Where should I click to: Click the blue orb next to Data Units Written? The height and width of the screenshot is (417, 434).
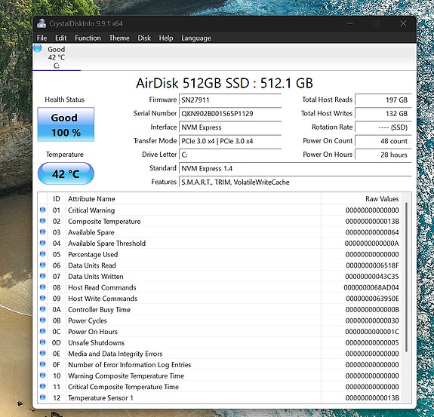42,276
